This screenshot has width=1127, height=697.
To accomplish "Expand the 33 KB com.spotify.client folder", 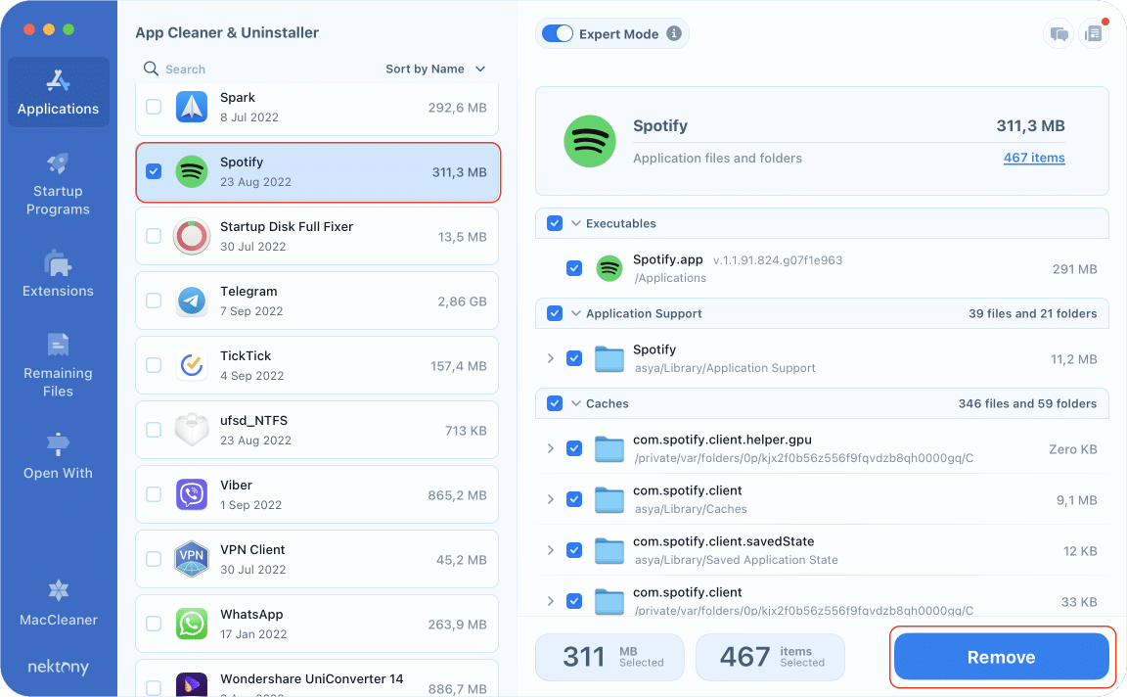I will pyautogui.click(x=551, y=601).
